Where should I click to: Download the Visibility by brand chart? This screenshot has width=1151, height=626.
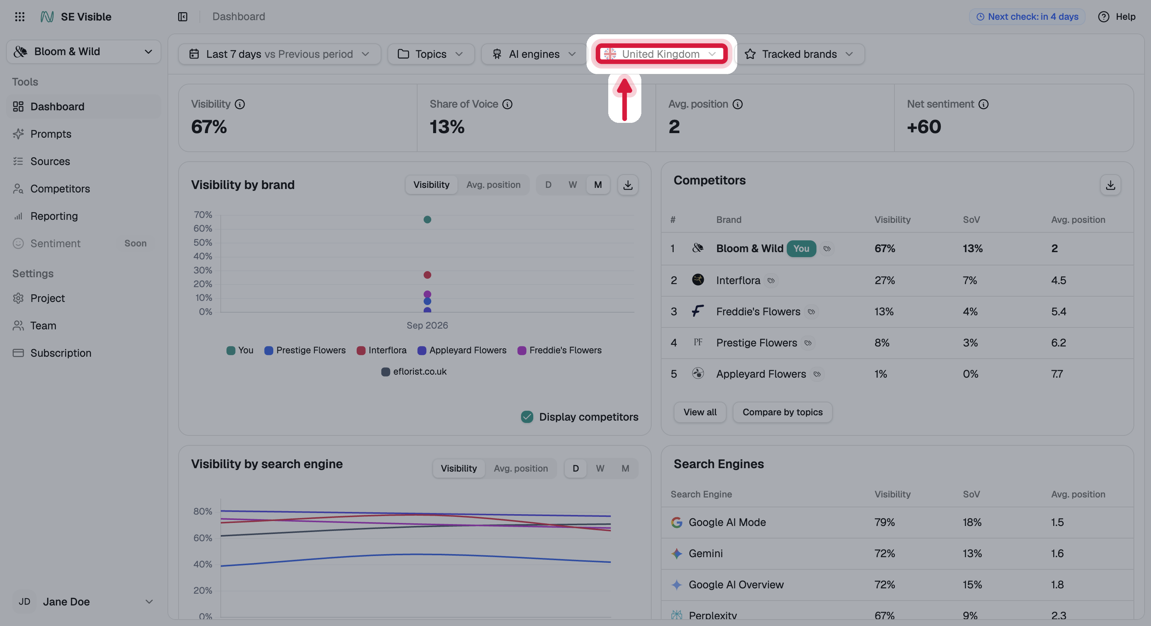pyautogui.click(x=628, y=185)
